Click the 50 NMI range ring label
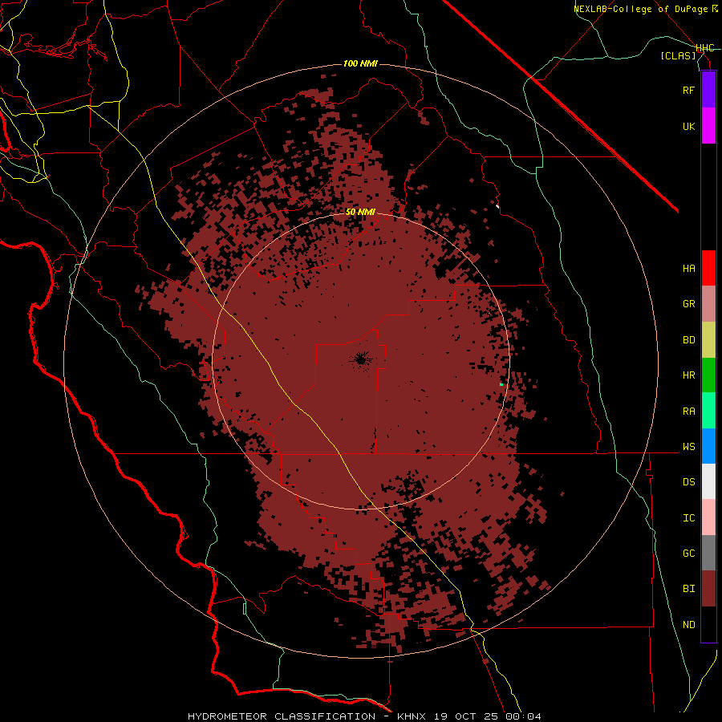The height and width of the screenshot is (722, 722). [360, 212]
